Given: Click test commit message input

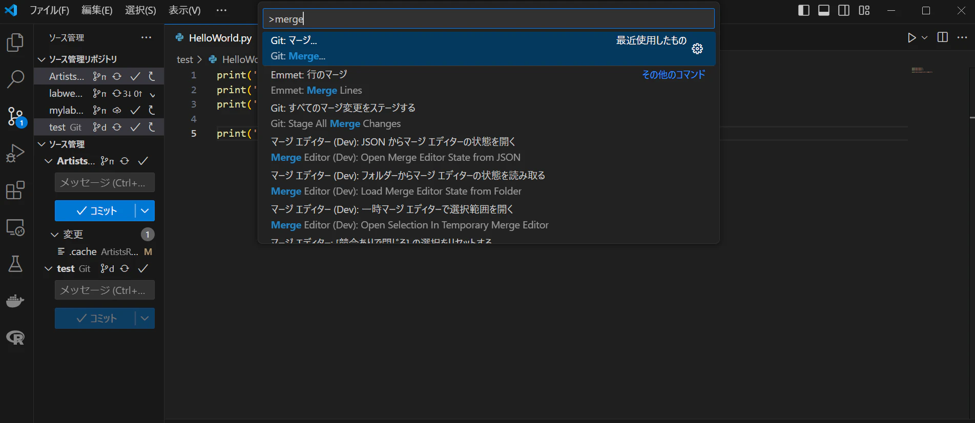Looking at the screenshot, I should point(105,290).
